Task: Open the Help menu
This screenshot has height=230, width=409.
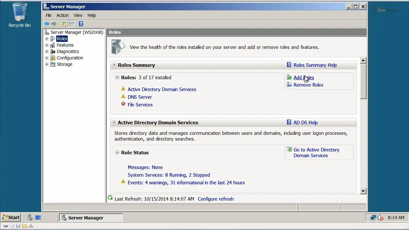Action: pos(92,15)
